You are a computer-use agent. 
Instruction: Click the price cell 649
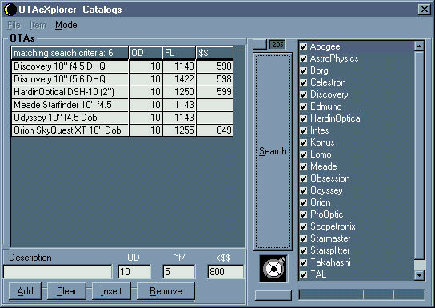pos(215,130)
